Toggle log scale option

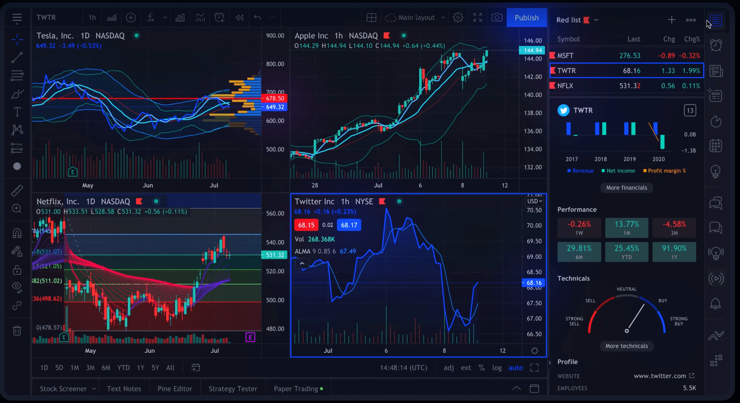pos(497,368)
